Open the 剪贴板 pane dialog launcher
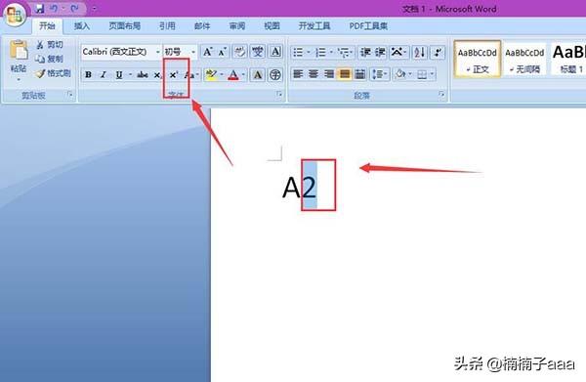This screenshot has height=382, width=586. click(70, 95)
